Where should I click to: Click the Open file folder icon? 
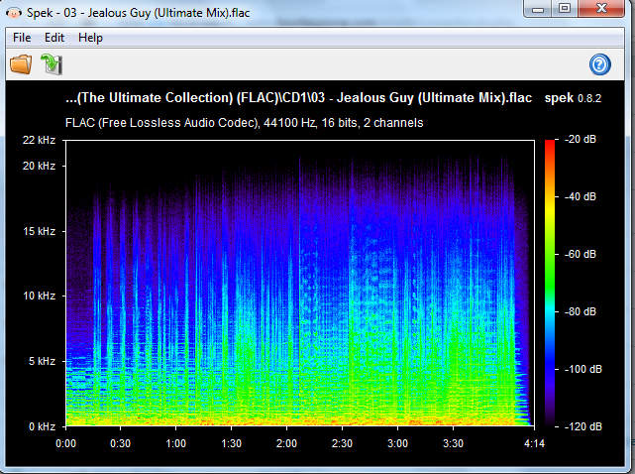coord(20,65)
